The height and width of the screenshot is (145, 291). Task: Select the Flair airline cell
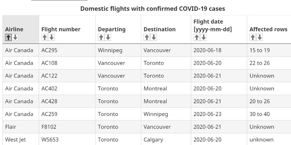coord(21,127)
